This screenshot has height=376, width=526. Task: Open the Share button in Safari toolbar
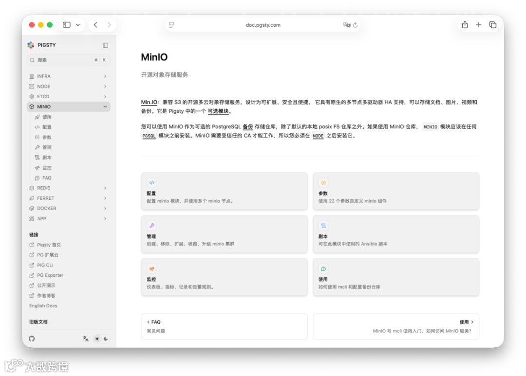point(465,25)
